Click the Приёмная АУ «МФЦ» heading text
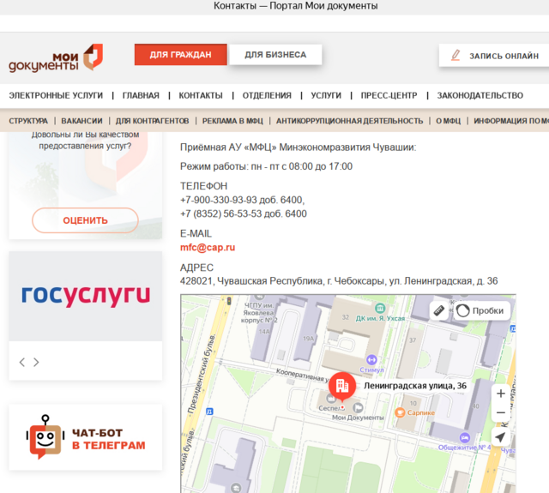This screenshot has width=549, height=493. (x=298, y=147)
